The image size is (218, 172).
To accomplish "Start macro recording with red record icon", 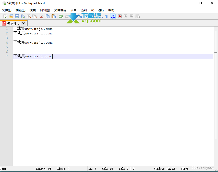I will tap(120, 16).
